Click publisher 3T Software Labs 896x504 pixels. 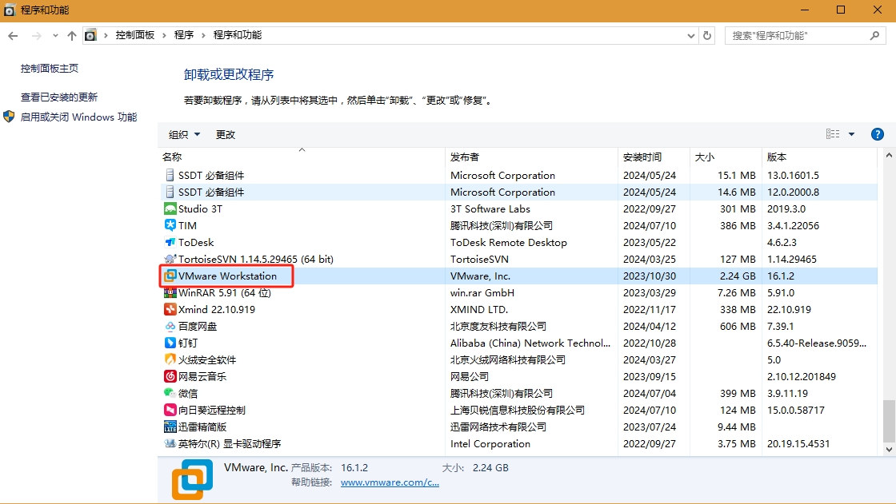pyautogui.click(x=490, y=209)
